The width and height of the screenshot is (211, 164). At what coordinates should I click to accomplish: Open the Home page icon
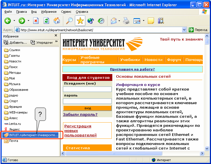tap(57, 21)
